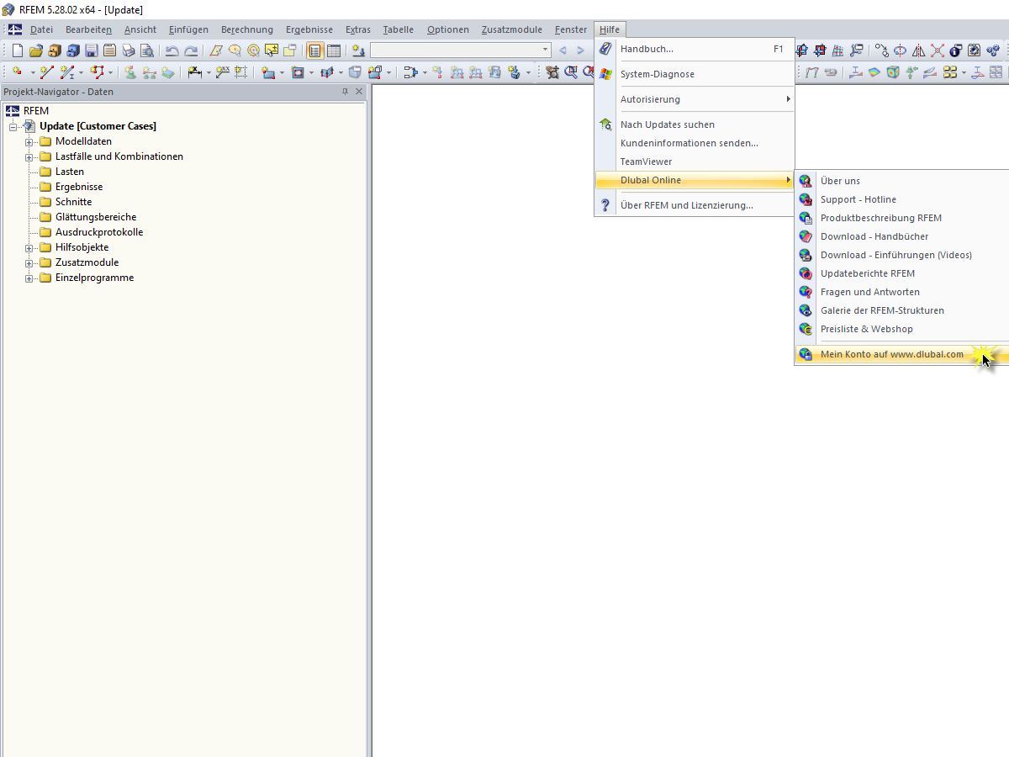The width and height of the screenshot is (1009, 757).
Task: Select Handbuch... in the Hilfe menu
Action: coord(695,49)
